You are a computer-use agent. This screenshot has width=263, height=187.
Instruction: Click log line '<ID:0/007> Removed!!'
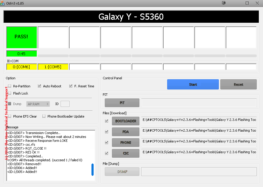coord(24,164)
